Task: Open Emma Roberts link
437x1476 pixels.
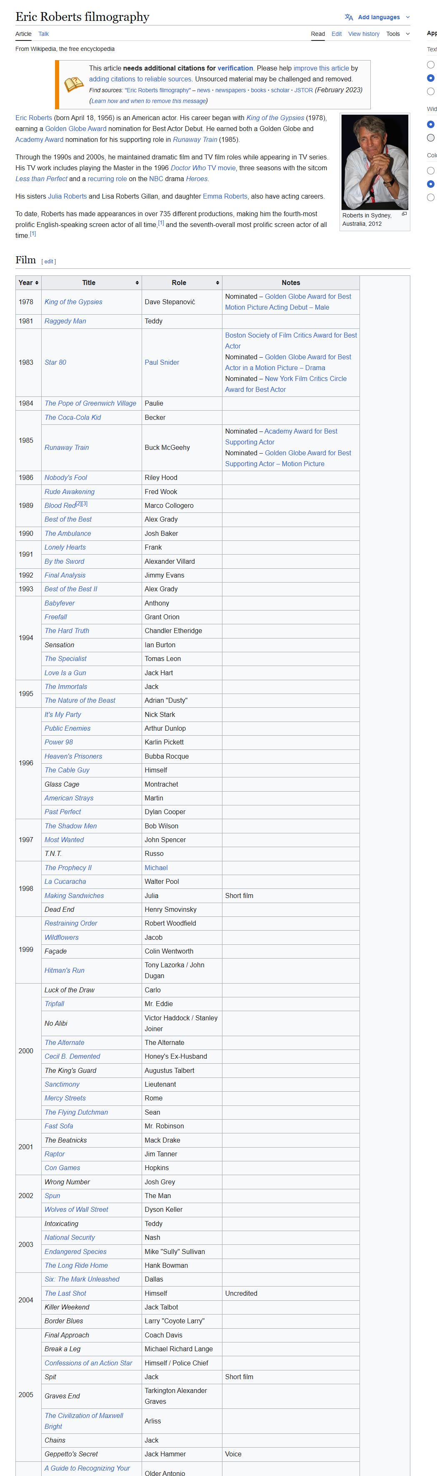Action: [x=225, y=196]
